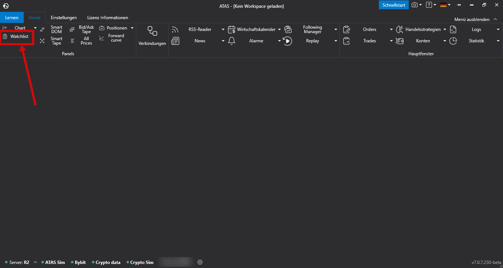503x268 pixels.
Task: Collapse ribbon with Menü ausblenden
Action: (x=475, y=20)
